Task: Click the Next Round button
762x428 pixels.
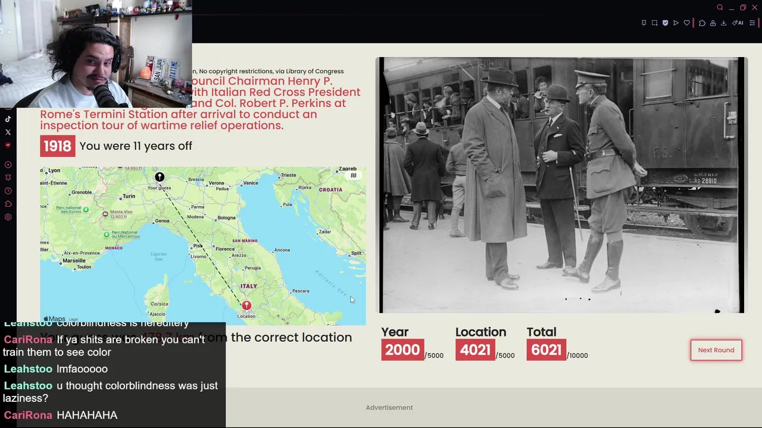Action: coord(716,350)
